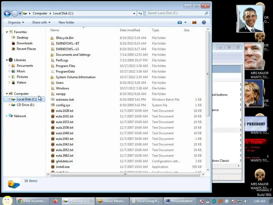Sort by the Size column header
This screenshot has height=205, width=273.
[x=192, y=30]
